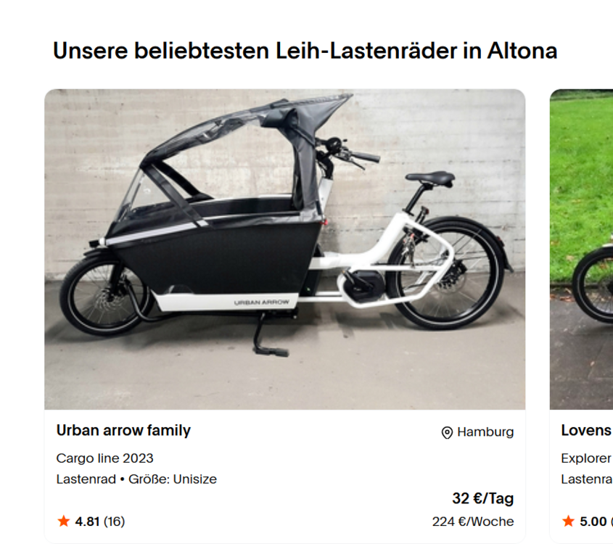Open the Lovens bike photo on the right
The height and width of the screenshot is (544, 613).
click(581, 250)
